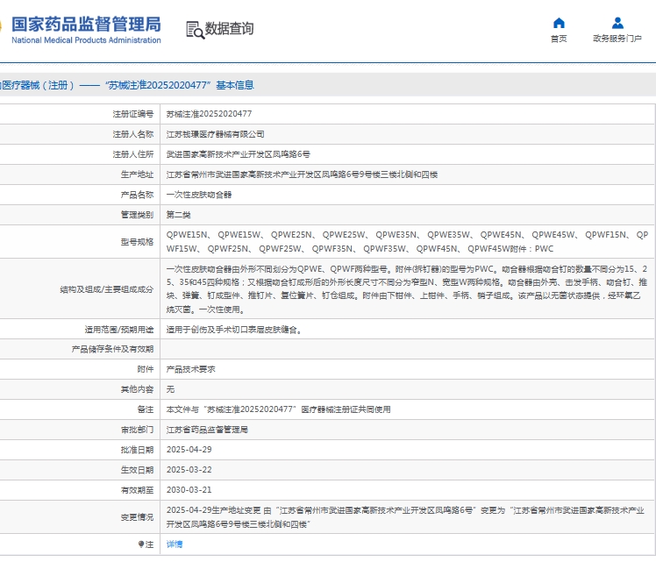This screenshot has height=562, width=656.
Task: Click the 生产地址 row label
Action: (x=137, y=174)
